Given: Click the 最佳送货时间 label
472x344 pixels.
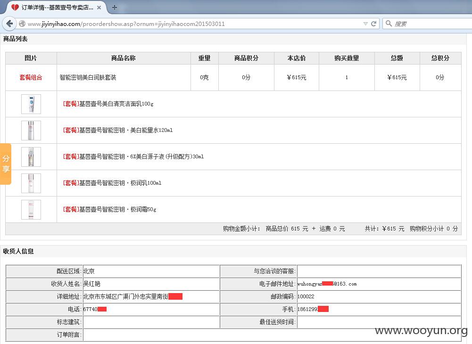Looking at the screenshot, I should (x=278, y=322).
